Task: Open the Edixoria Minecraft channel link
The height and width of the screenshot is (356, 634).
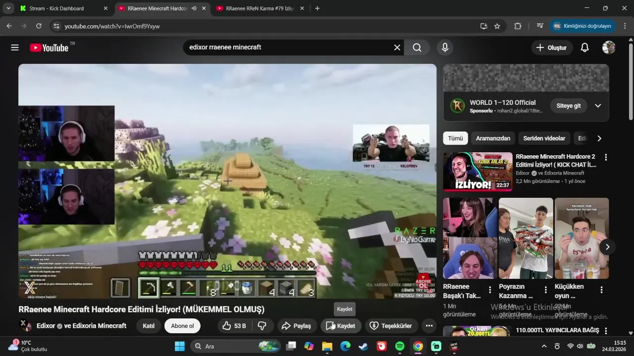Action: click(x=100, y=326)
